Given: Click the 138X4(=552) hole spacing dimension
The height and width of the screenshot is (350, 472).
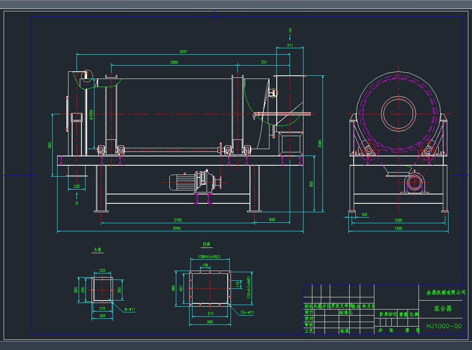Looking at the screenshot, I should point(209,257).
